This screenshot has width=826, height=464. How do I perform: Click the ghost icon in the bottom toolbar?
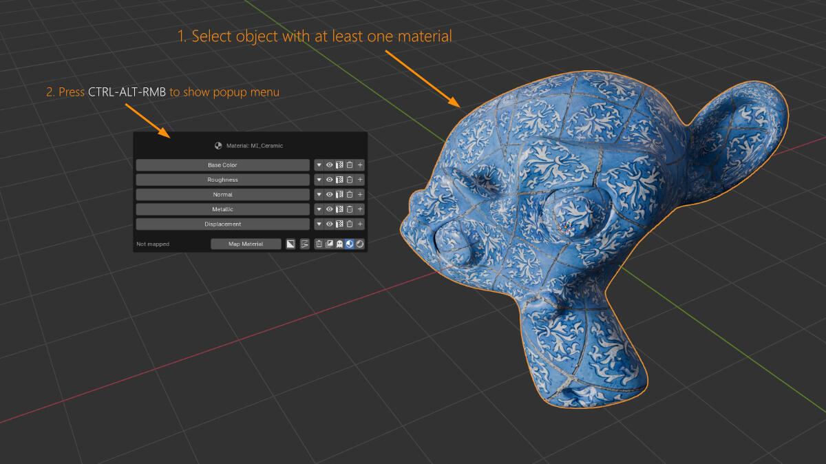(339, 244)
